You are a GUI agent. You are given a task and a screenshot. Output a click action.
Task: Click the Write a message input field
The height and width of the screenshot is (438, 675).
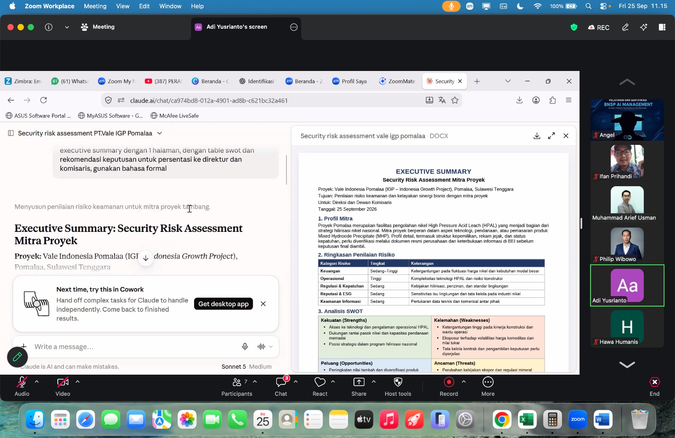point(135,347)
